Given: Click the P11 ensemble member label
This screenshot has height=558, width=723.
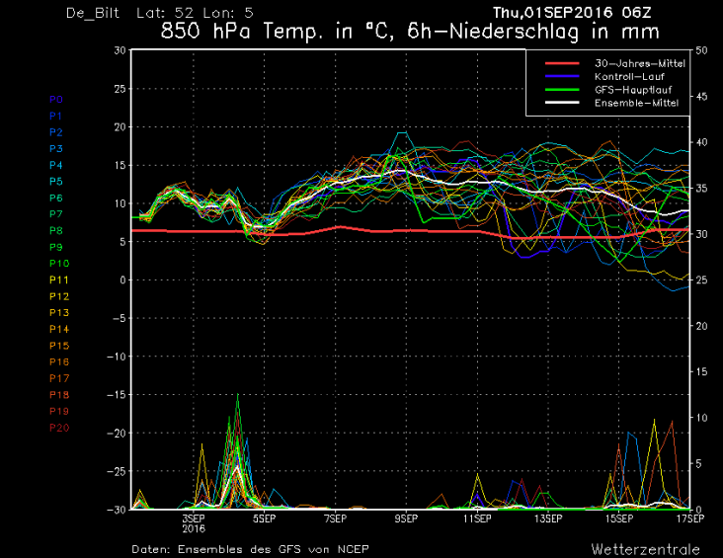Looking at the screenshot, I should click(x=59, y=279).
